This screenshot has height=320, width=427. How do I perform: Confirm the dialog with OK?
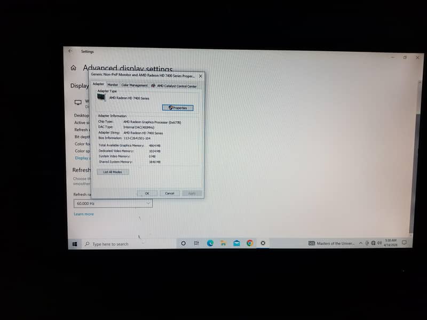coord(147,194)
